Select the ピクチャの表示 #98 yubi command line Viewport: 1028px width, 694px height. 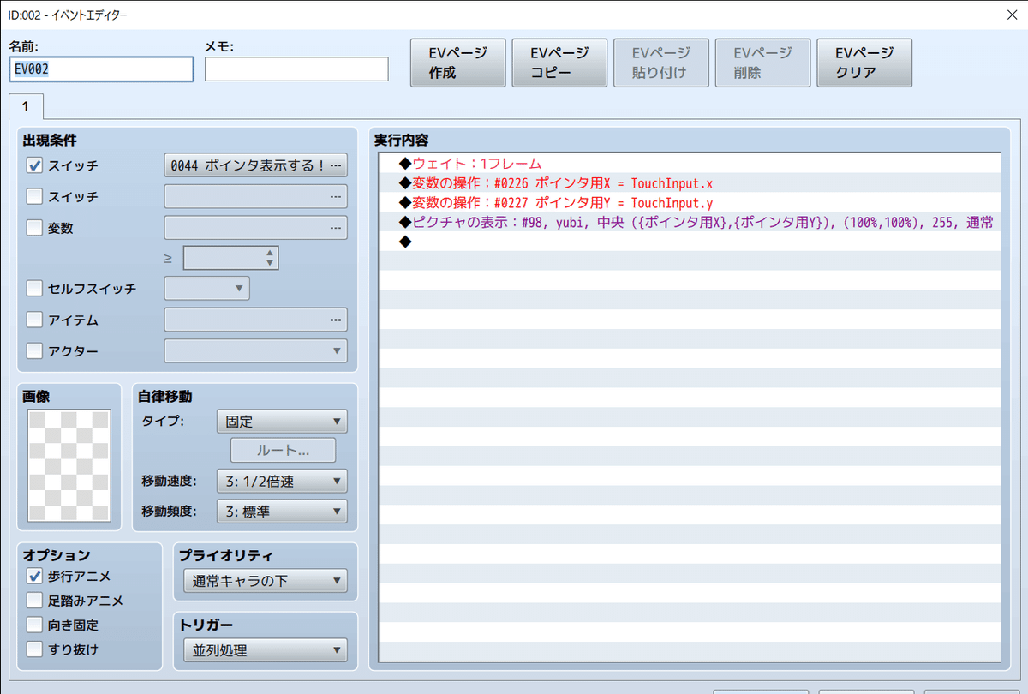pos(690,222)
